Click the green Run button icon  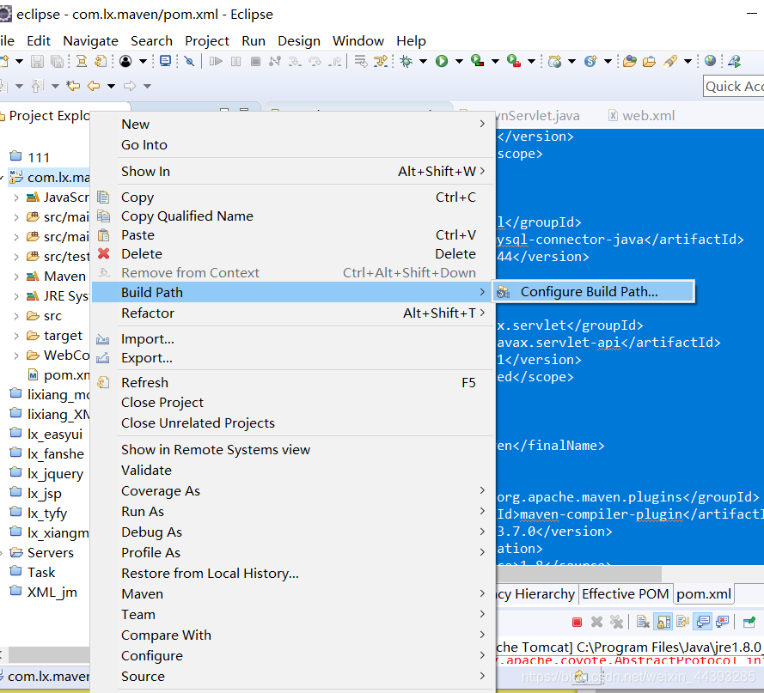[442, 61]
